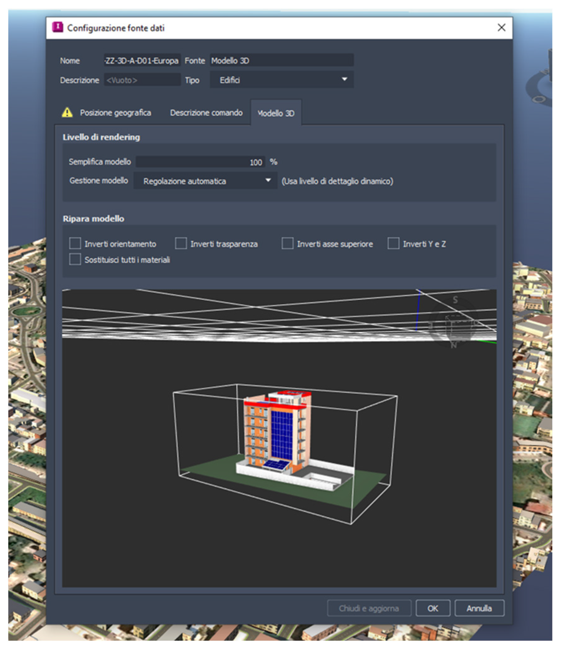565x650 pixels.
Task: Open the Tipo dropdown showing Edifici
Action: (x=282, y=80)
